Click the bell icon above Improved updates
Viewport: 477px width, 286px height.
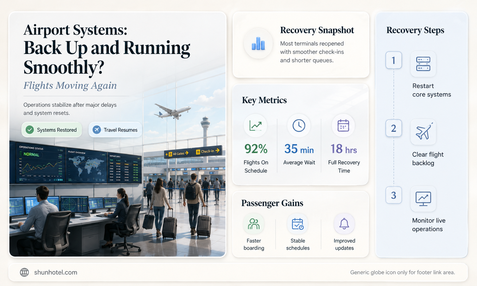click(344, 224)
